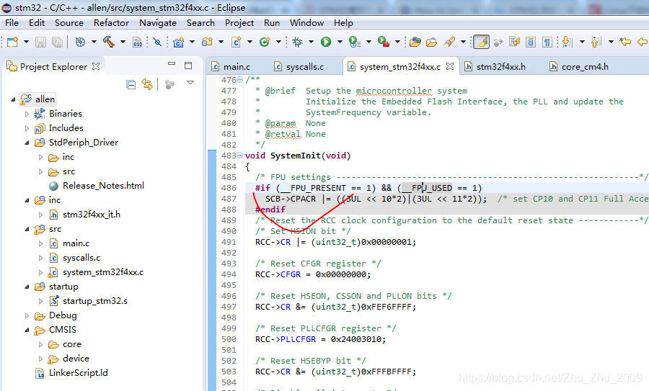Image resolution: width=649 pixels, height=391 pixels.
Task: Click the Profile launch icon
Action: pos(355,42)
